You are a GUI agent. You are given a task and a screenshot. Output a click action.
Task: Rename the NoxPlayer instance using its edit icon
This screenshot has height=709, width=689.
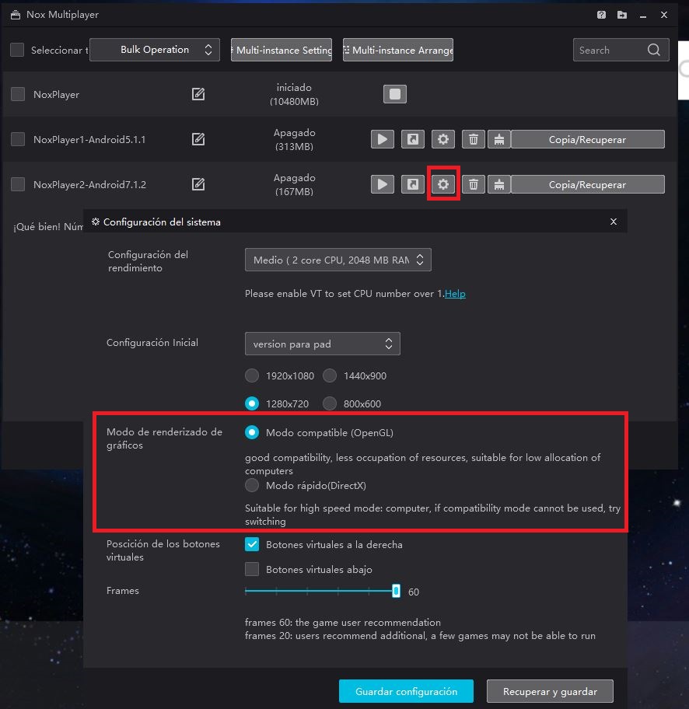(198, 94)
